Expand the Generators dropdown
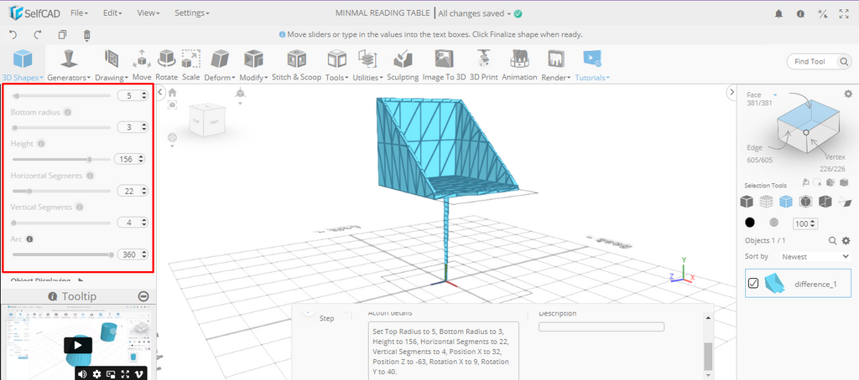The width and height of the screenshot is (859, 380). point(68,77)
